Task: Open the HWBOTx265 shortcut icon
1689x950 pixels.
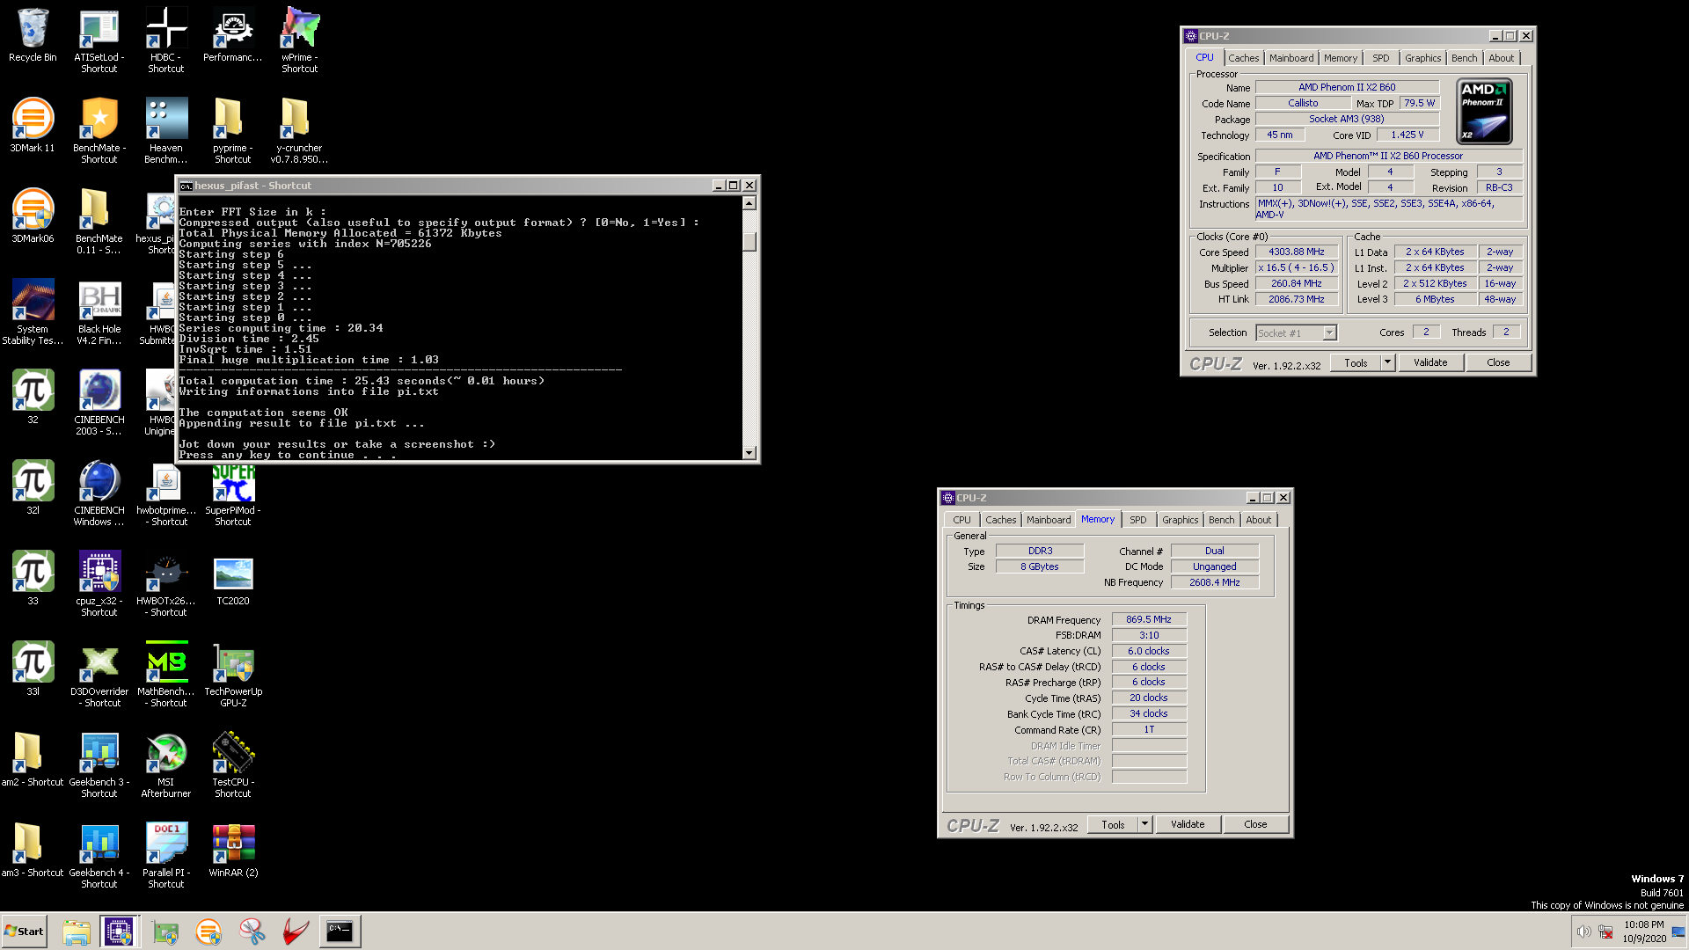Action: coord(166,583)
